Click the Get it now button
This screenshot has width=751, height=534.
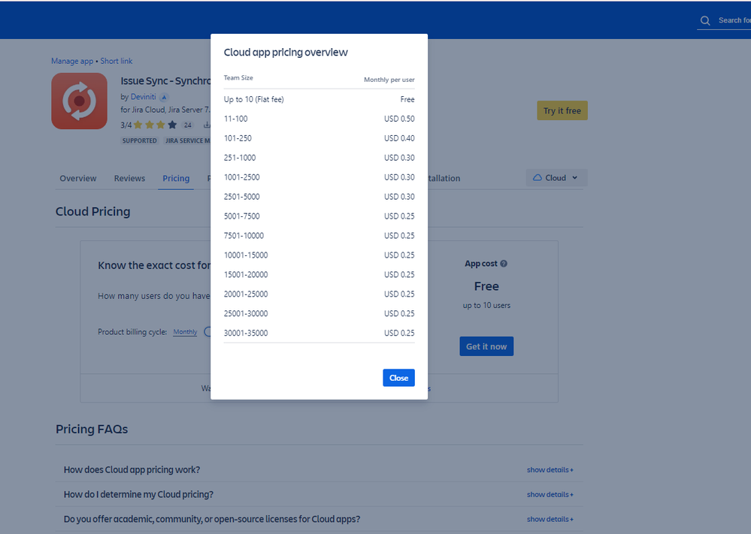(486, 346)
